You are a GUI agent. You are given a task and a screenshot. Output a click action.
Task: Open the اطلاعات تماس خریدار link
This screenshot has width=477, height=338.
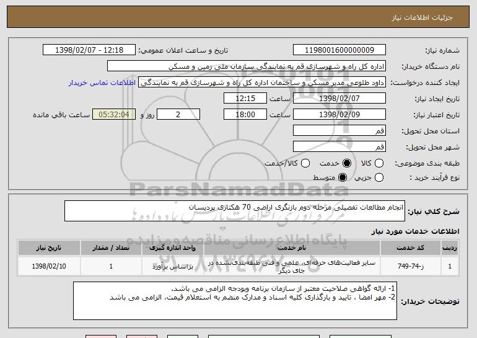[x=102, y=83]
